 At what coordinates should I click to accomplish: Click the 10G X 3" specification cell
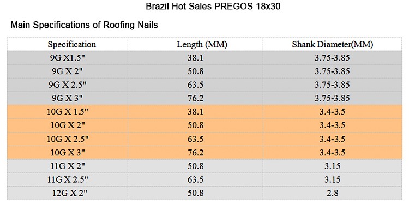point(68,153)
